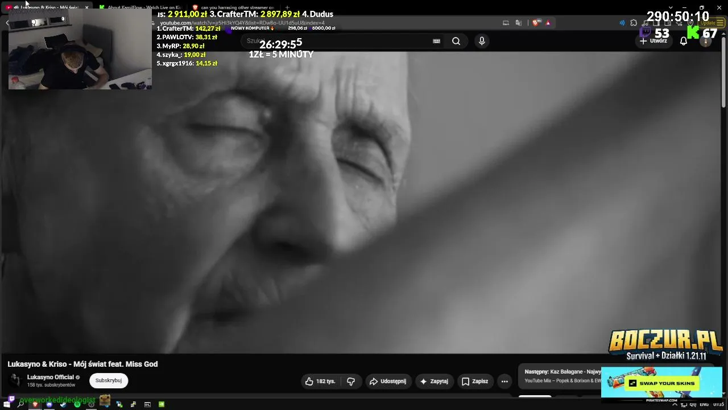Save the video with Zapisz
Image resolution: width=728 pixels, height=410 pixels.
pos(475,381)
